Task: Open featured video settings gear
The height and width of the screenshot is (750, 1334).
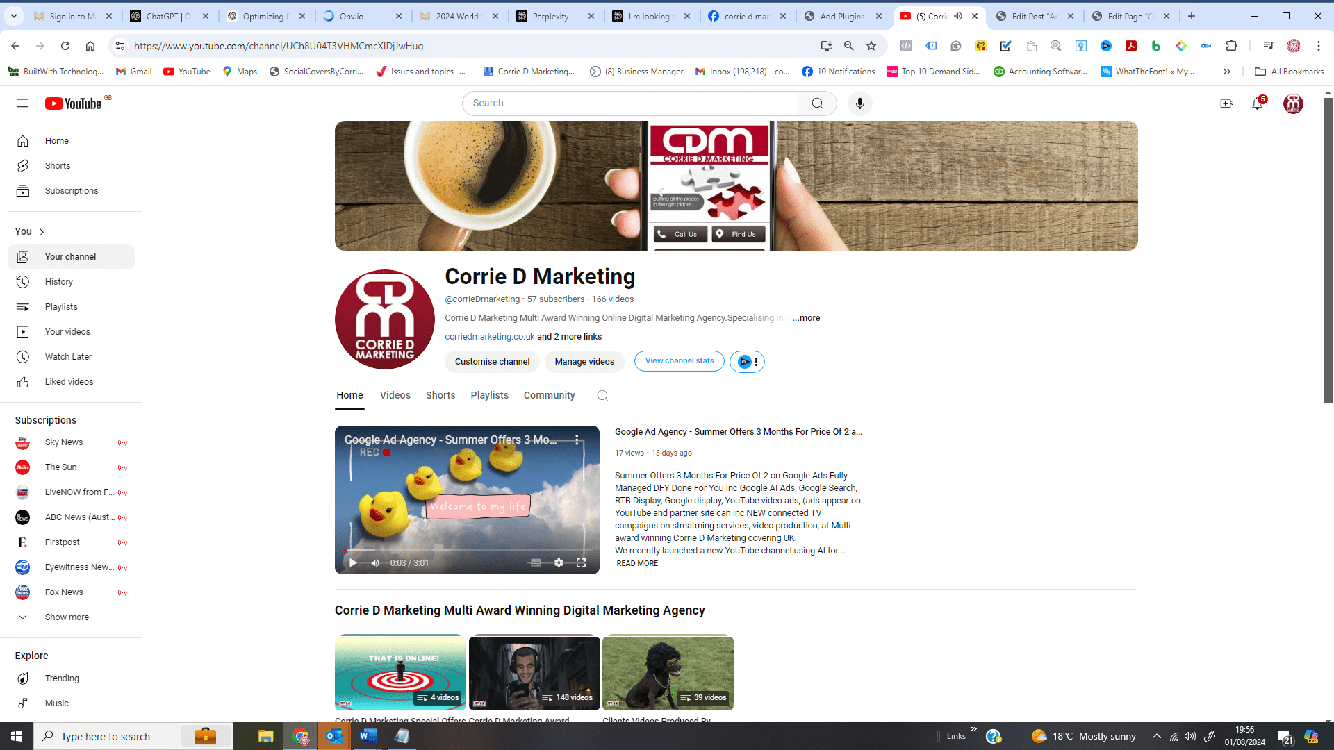Action: (559, 562)
